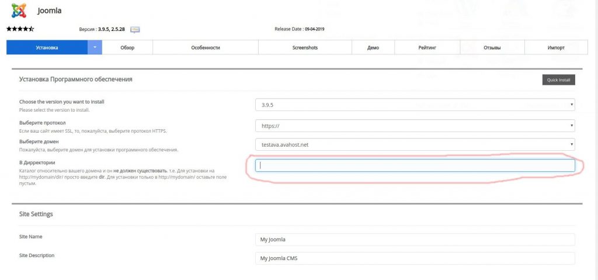Open the Отзывы tab

tap(492, 48)
